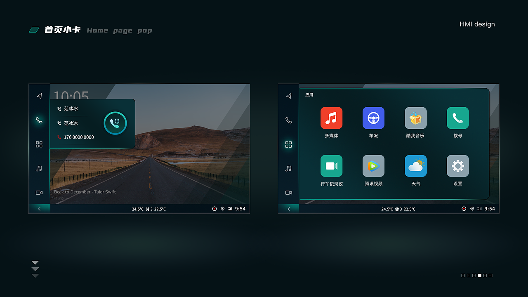The width and height of the screenshot is (528, 297).
Task: Select missed call 176 0000 0000
Action: (75, 137)
